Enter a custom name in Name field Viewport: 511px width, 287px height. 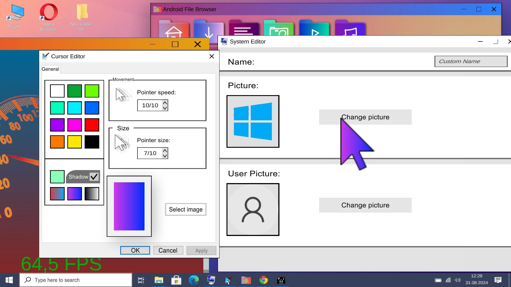coord(471,61)
